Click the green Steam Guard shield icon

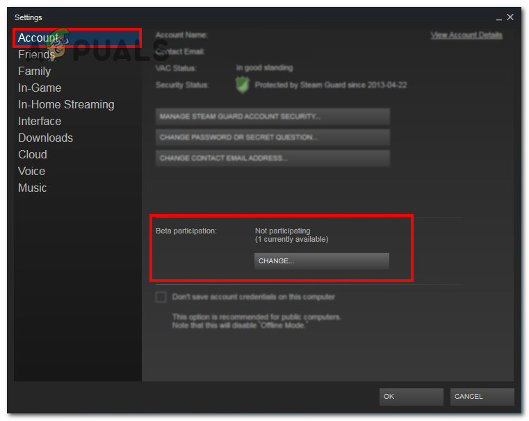point(242,85)
